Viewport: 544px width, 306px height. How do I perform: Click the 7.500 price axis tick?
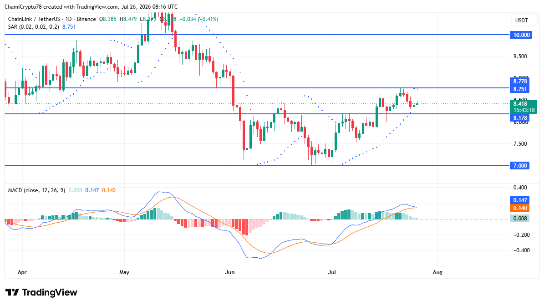[520, 144]
